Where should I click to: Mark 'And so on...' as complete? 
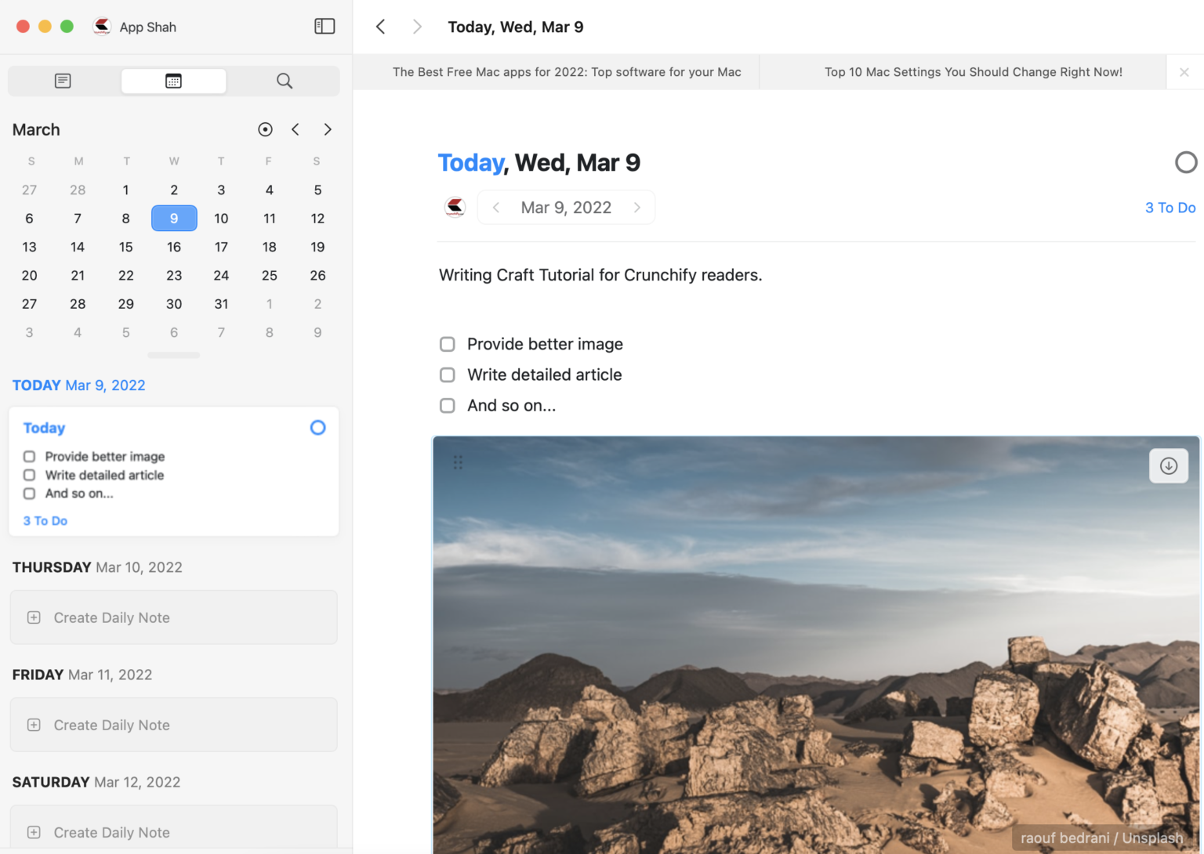[447, 405]
